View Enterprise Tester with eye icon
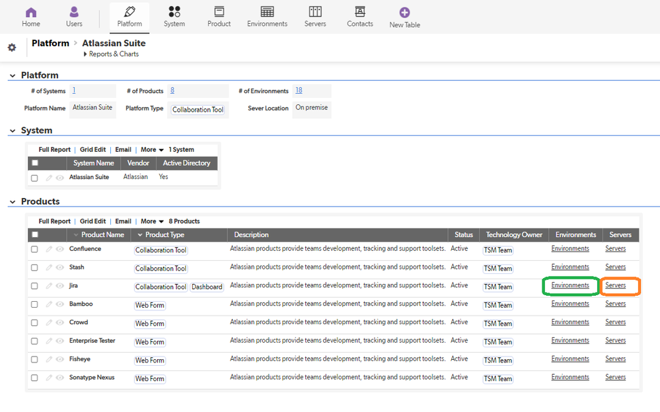Image resolution: width=660 pixels, height=412 pixels. (59, 341)
